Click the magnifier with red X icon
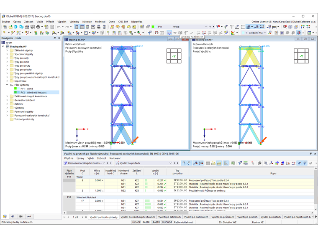Screen dimensions: 318x238 (285, 27)
